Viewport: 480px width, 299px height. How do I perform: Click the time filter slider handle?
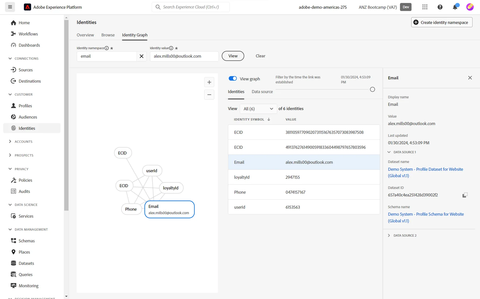pyautogui.click(x=372, y=90)
